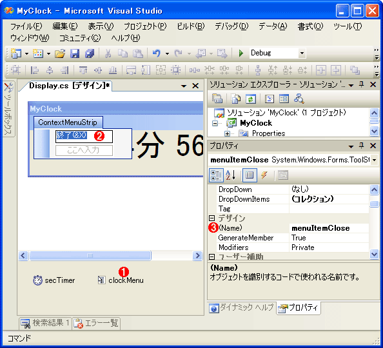The height and width of the screenshot is (348, 383).
Task: Click View Code icon in Solution Explorer
Action: pos(269,99)
